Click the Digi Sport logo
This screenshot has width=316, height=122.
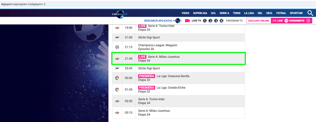(120, 14)
